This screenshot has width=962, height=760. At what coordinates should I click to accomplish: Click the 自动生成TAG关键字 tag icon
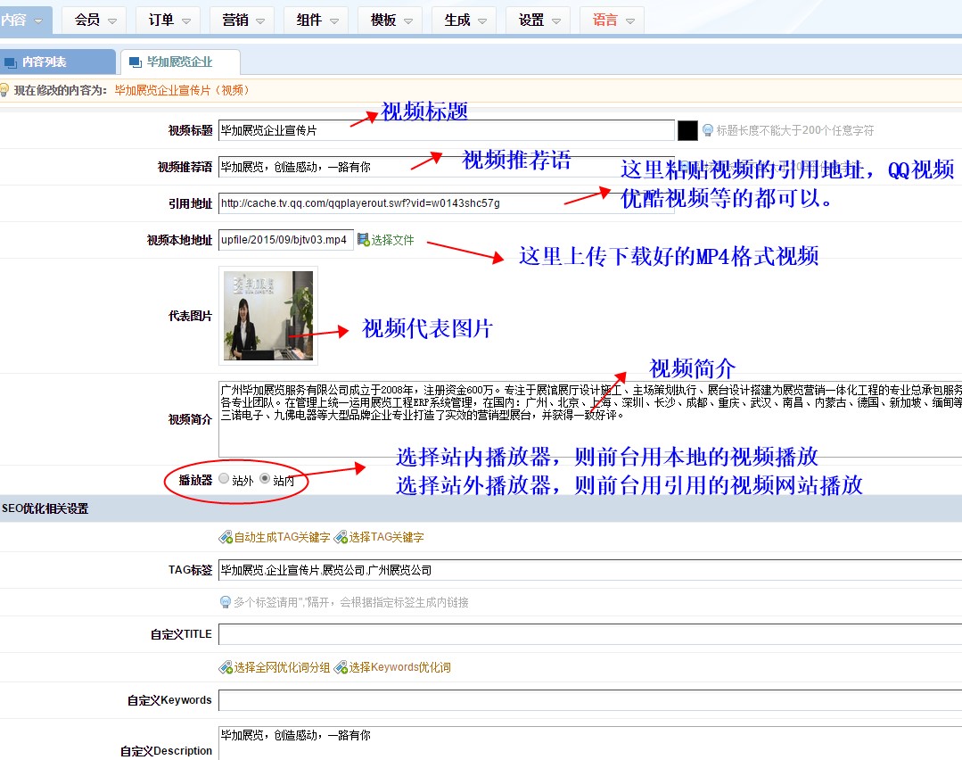(x=226, y=538)
